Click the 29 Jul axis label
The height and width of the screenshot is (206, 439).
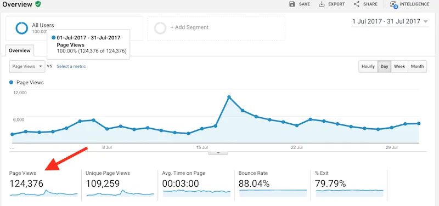point(392,147)
